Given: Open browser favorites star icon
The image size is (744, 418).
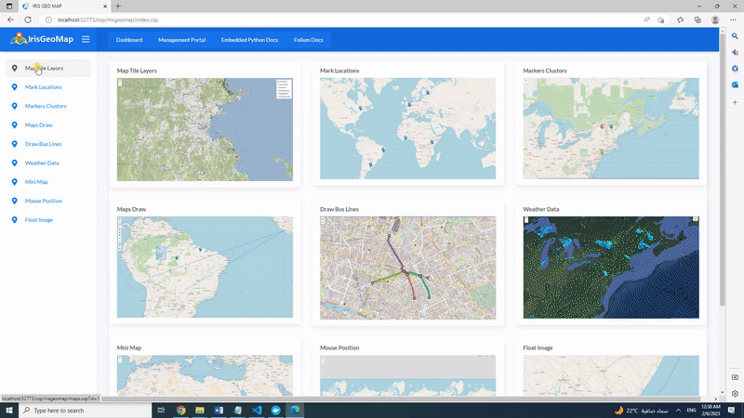Looking at the screenshot, I should (x=680, y=20).
